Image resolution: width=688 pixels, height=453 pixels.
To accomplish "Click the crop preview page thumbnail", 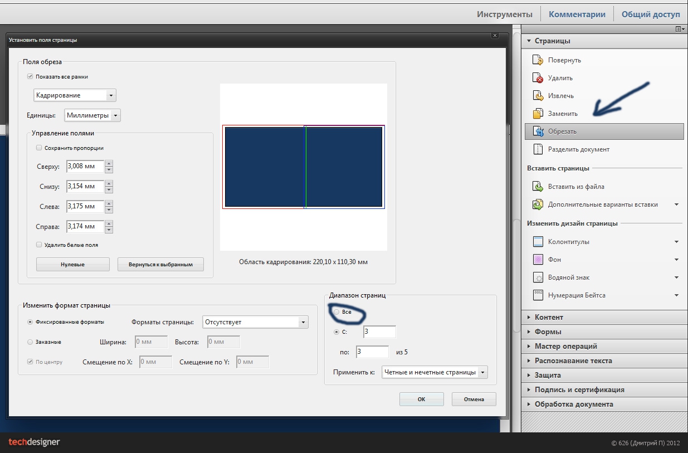I will click(x=304, y=167).
